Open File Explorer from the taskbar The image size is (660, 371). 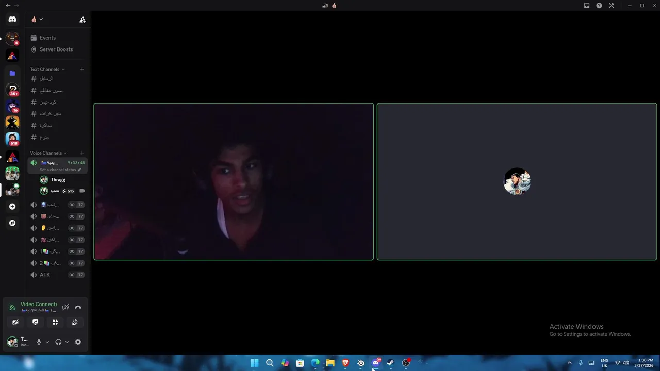pos(330,363)
